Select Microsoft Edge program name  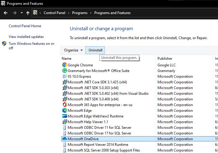pos(80,111)
